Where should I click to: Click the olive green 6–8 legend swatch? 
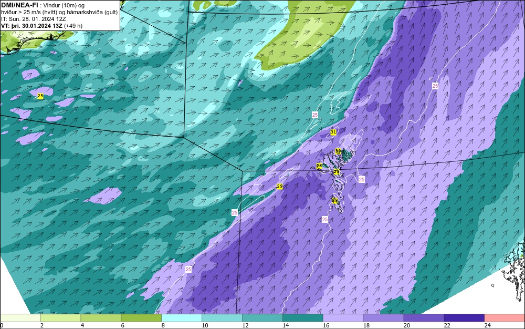(x=141, y=318)
